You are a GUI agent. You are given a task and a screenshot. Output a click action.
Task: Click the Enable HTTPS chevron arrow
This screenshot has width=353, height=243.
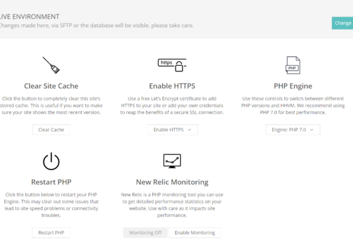189,130
